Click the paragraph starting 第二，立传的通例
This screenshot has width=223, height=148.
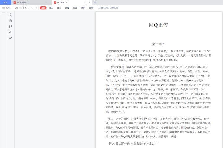point(158,128)
